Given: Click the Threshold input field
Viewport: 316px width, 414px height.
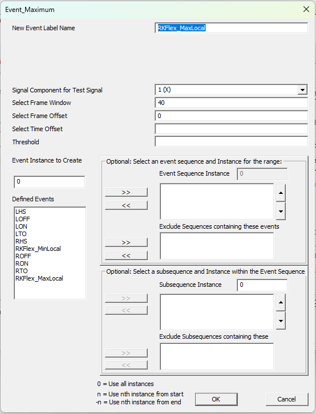Looking at the screenshot, I should coord(231,142).
